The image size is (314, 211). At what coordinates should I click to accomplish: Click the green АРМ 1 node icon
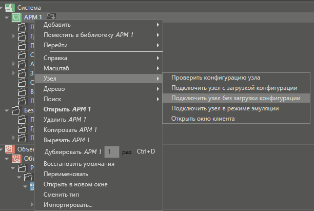[16, 17]
